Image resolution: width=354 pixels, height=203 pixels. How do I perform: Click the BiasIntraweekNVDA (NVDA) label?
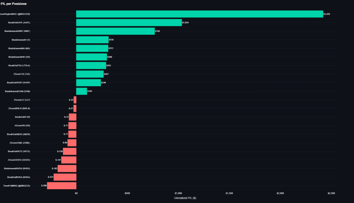[x=17, y=168]
